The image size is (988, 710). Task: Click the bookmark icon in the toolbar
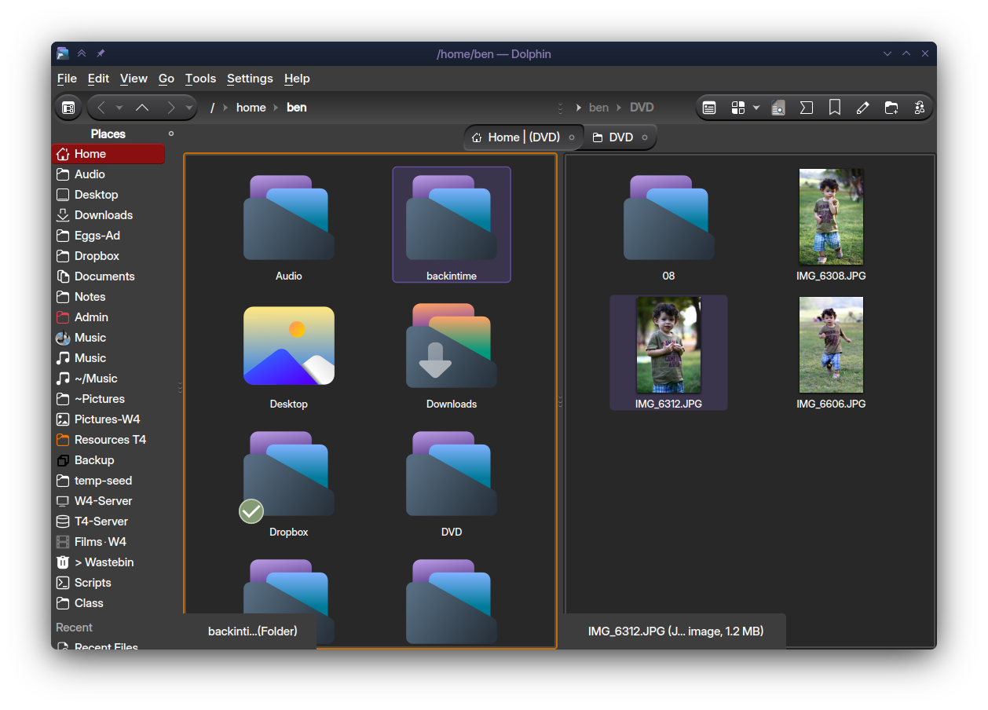click(x=835, y=108)
